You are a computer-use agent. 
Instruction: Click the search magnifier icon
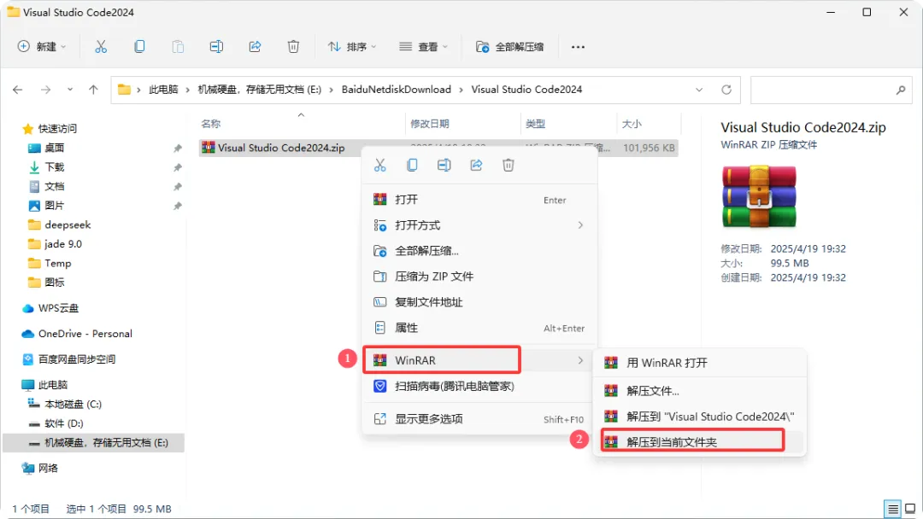point(901,90)
